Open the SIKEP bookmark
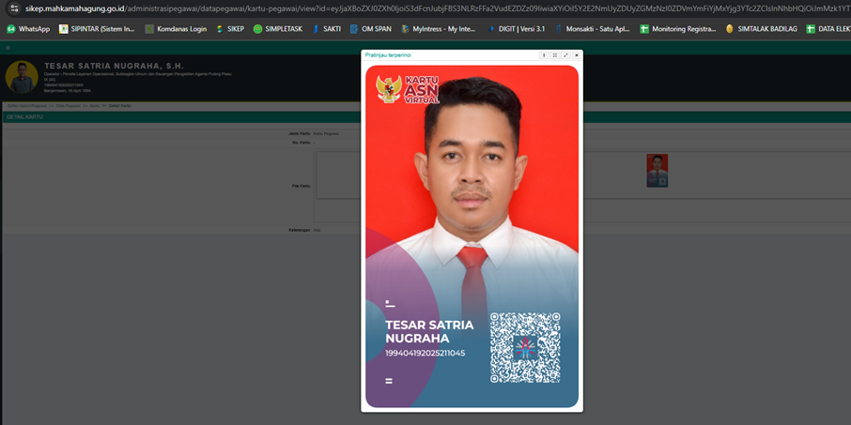The height and width of the screenshot is (425, 851). (230, 29)
